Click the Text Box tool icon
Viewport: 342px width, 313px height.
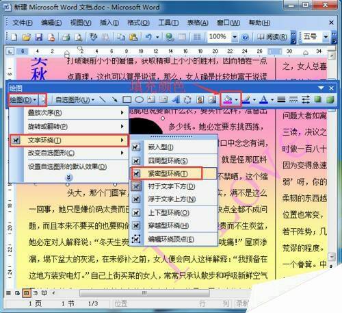(151, 99)
